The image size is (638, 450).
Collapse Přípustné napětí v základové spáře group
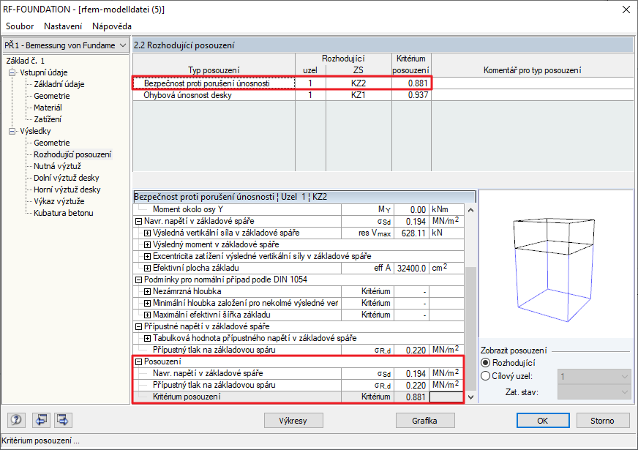pyautogui.click(x=138, y=327)
